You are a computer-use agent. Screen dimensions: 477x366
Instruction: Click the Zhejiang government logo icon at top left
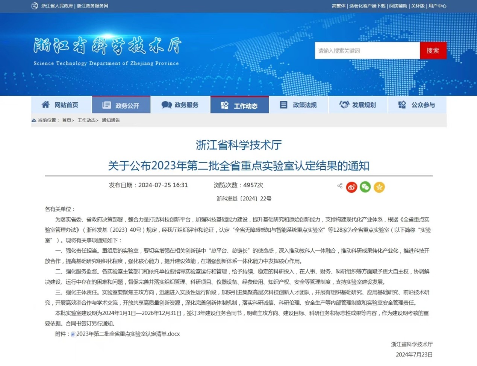(35, 6)
